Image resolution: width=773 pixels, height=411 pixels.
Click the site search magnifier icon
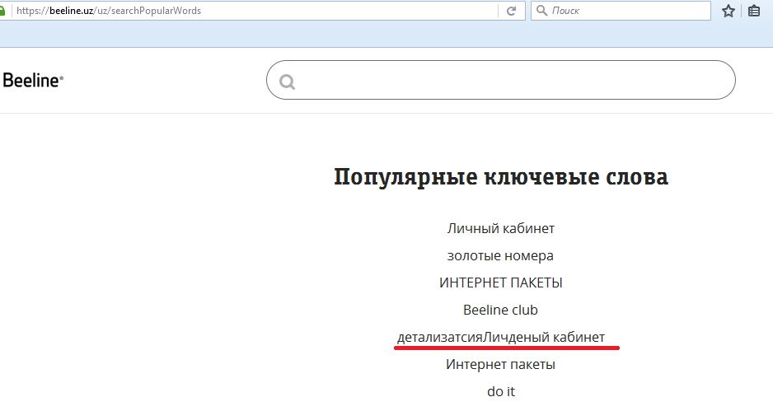click(x=287, y=82)
